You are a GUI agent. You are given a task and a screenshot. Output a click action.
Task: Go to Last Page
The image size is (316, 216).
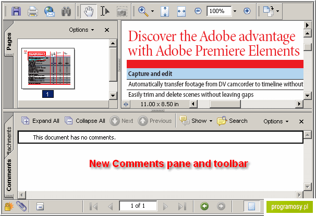(x=182, y=206)
